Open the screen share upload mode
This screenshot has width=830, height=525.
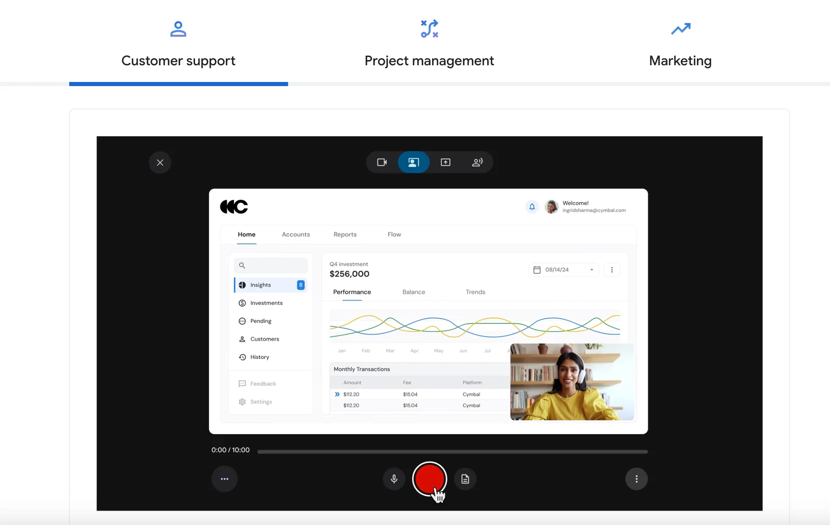pos(445,162)
